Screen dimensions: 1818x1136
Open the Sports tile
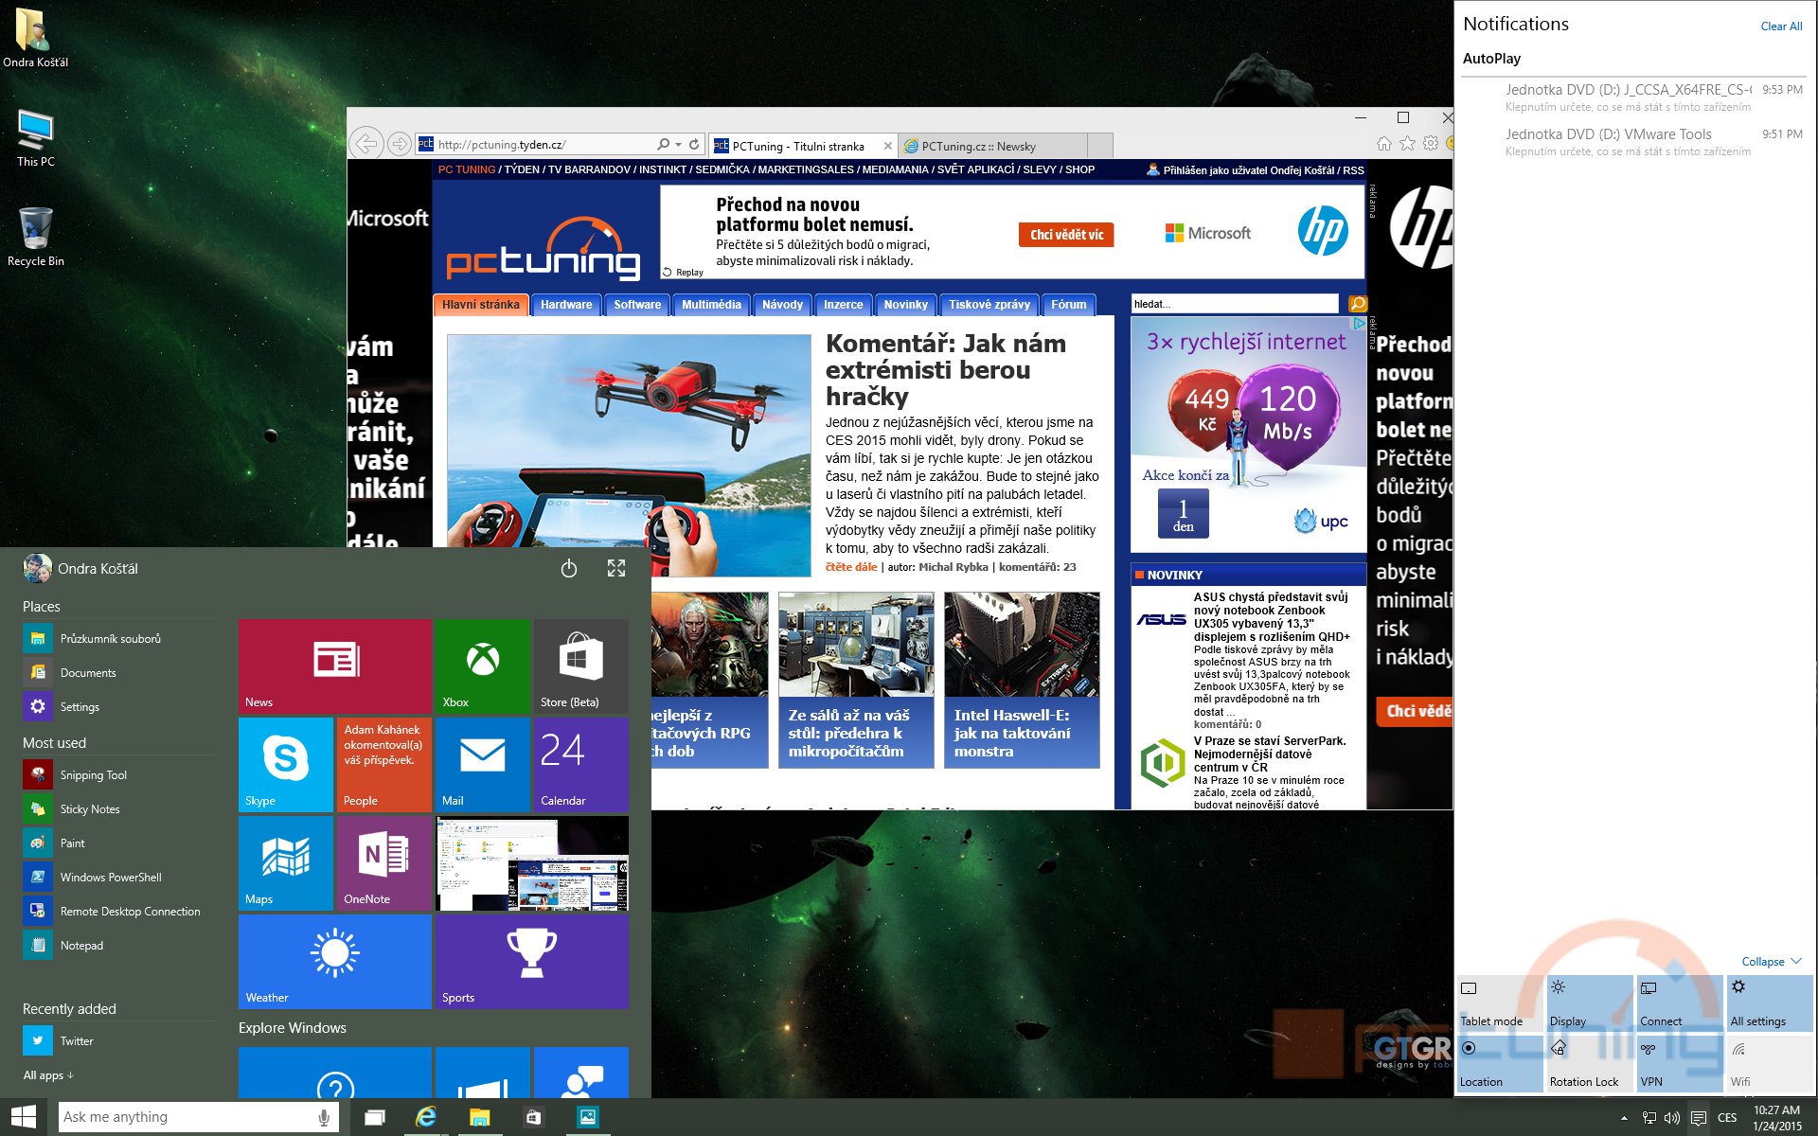click(x=531, y=961)
